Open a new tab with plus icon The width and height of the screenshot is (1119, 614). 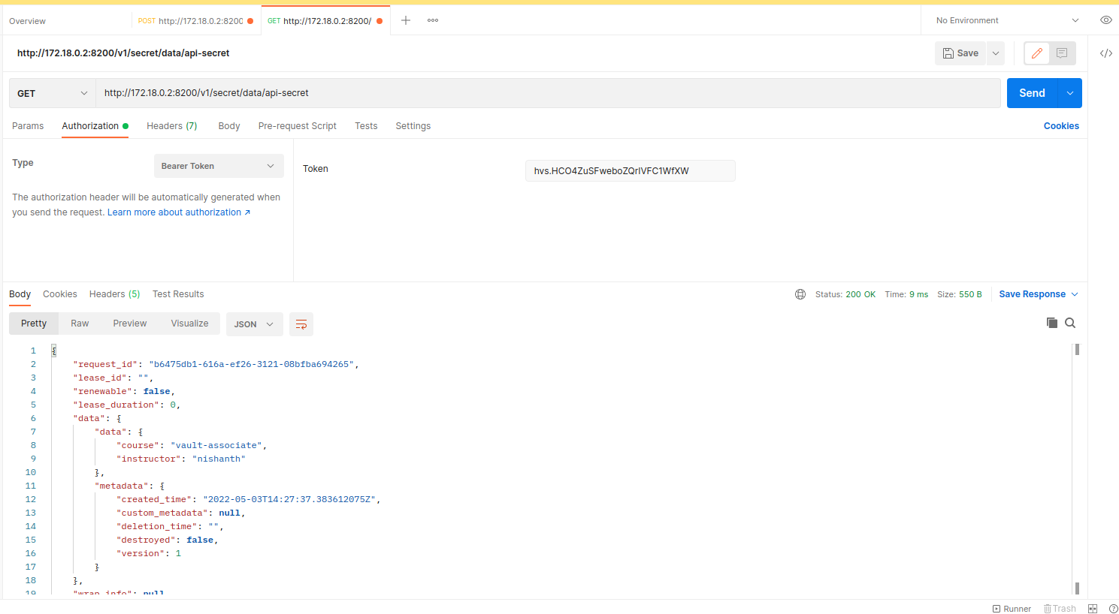(x=406, y=20)
